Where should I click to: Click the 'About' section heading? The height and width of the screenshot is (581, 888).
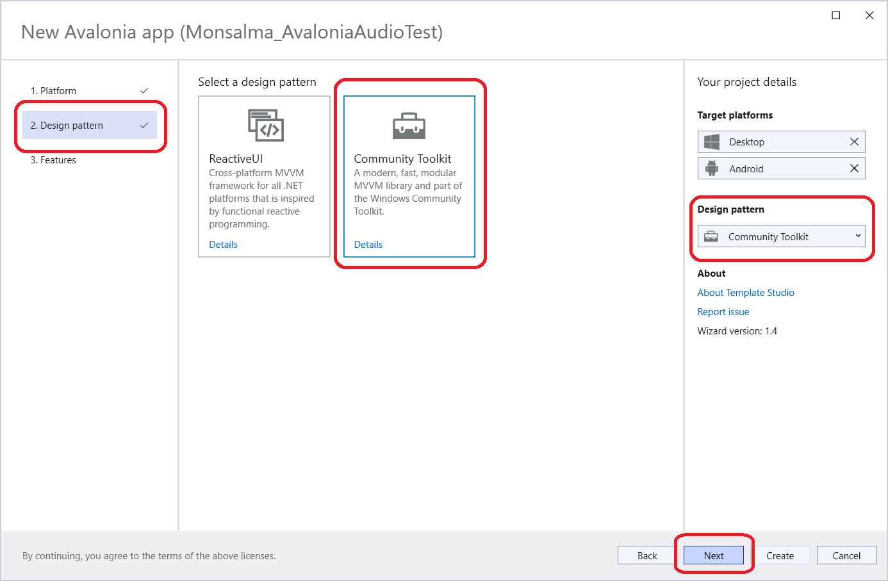711,274
